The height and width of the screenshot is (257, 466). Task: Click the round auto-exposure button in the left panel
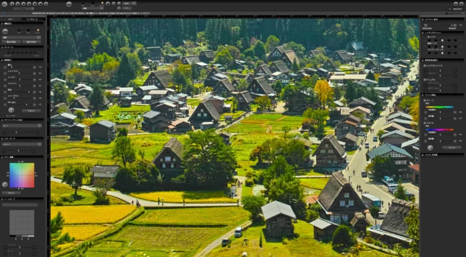coord(5,31)
